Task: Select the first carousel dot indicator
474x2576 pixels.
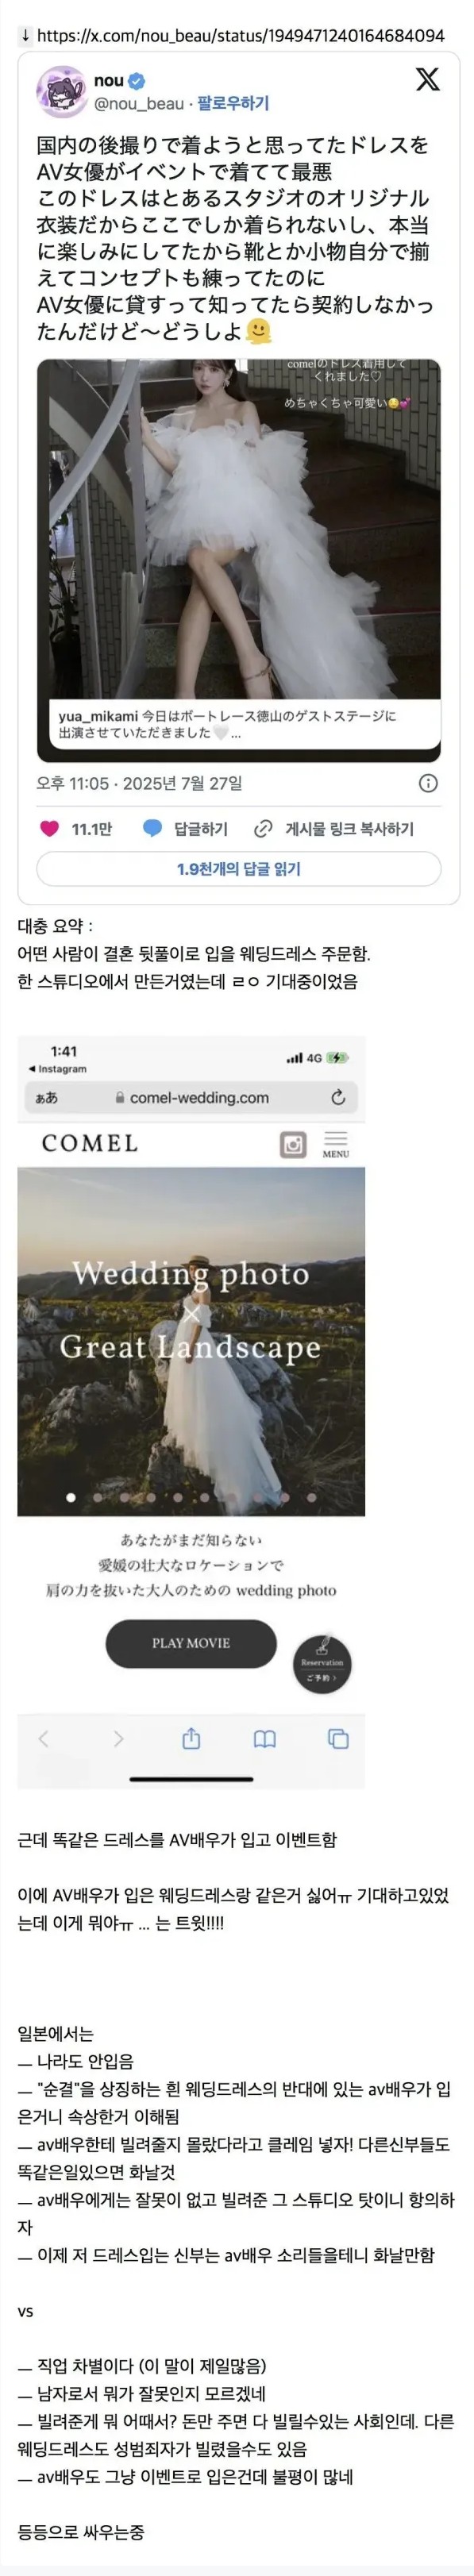Action: click(x=70, y=1497)
